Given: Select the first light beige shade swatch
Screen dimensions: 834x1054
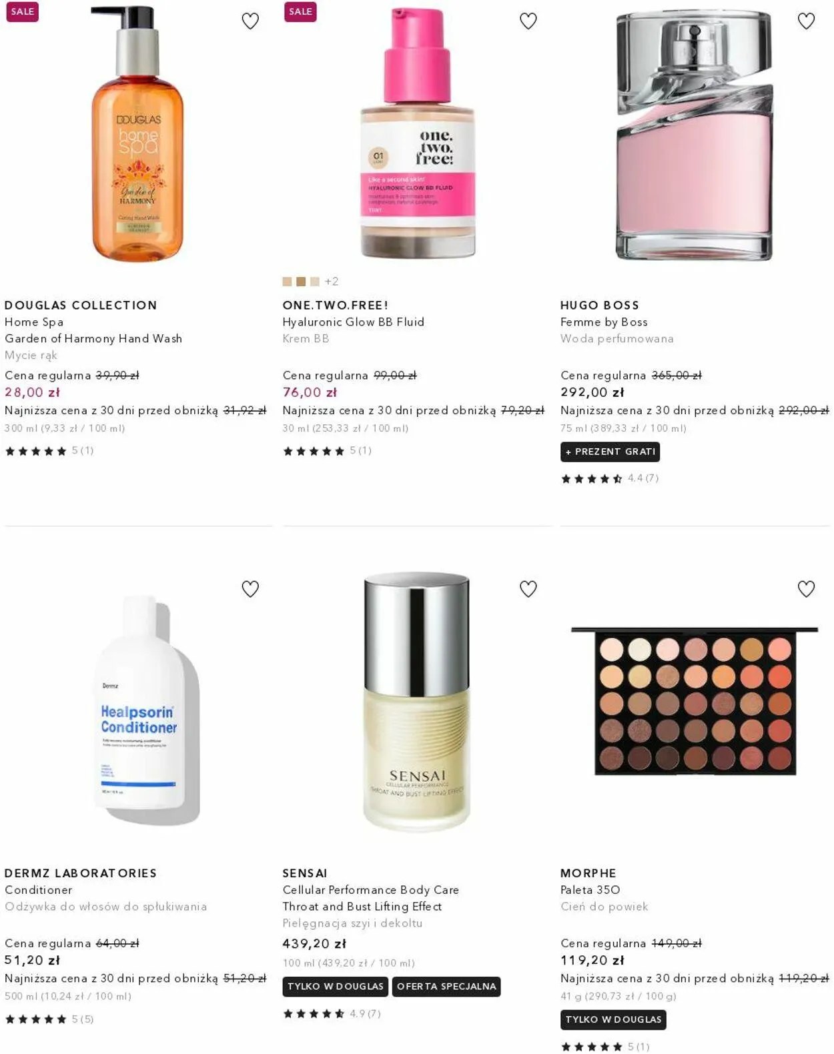Looking at the screenshot, I should pyautogui.click(x=287, y=282).
